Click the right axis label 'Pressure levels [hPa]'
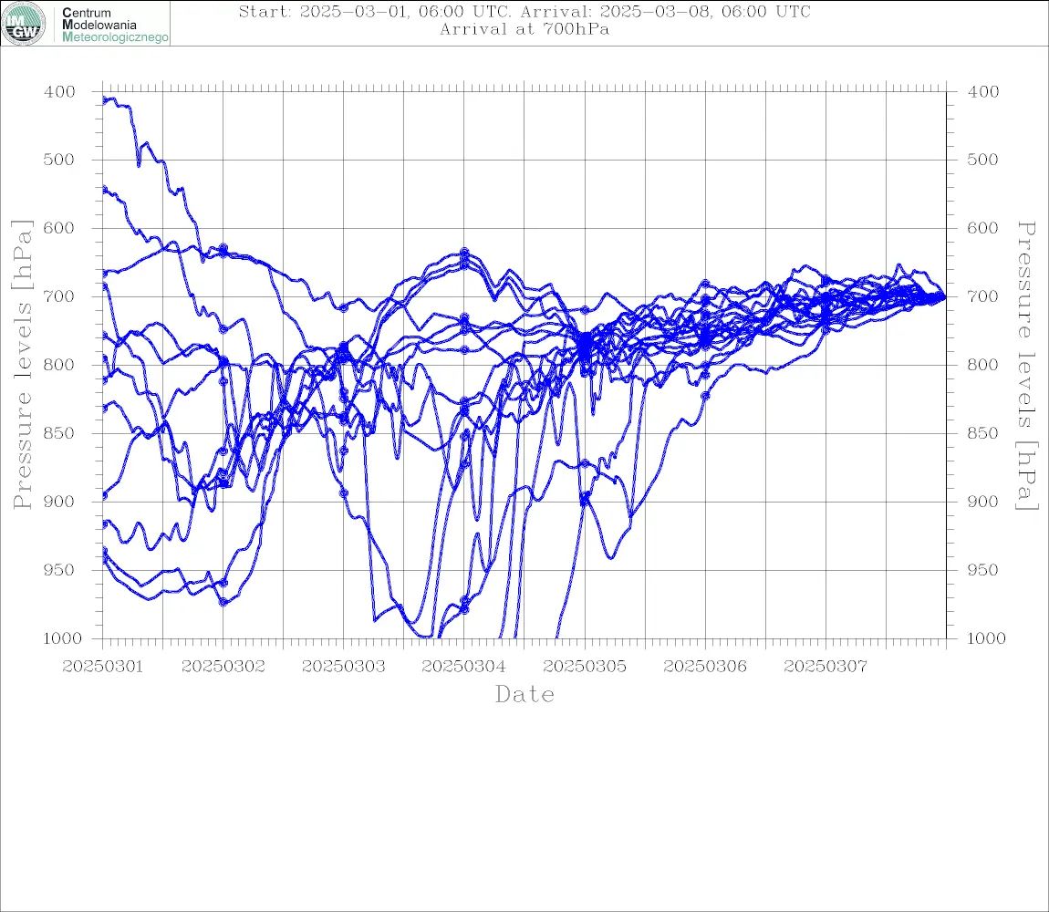Viewport: 1049px width, 912px height. click(x=1026, y=366)
